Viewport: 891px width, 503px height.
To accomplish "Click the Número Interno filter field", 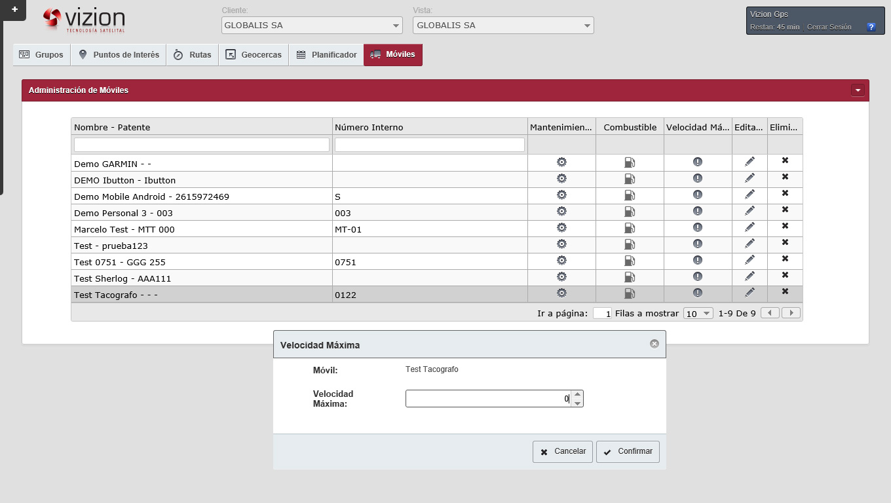I will click(x=430, y=145).
